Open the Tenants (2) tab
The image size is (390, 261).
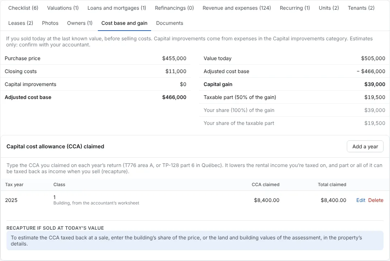361,8
